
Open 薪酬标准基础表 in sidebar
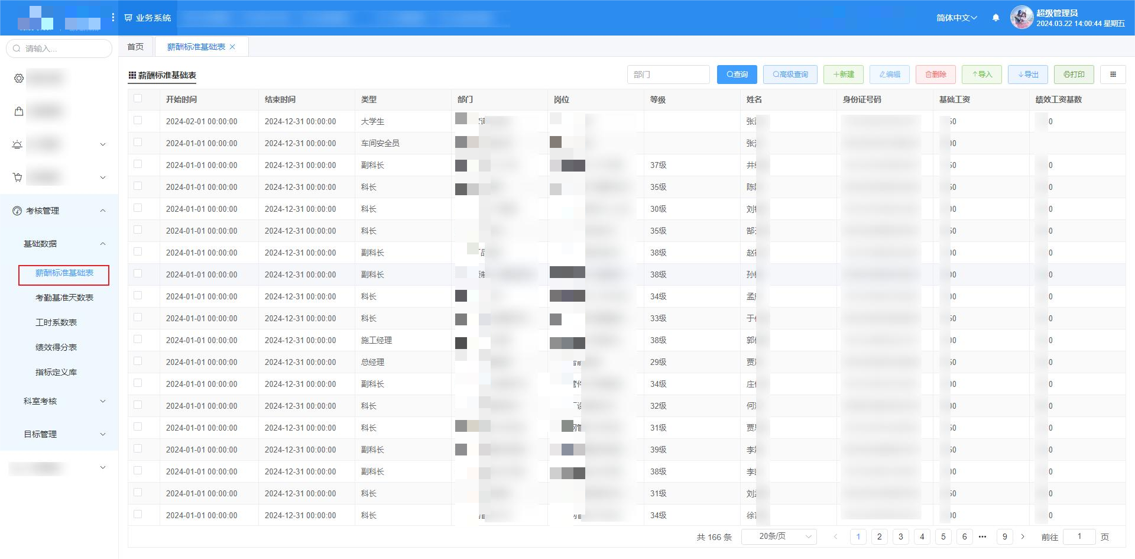coord(64,273)
